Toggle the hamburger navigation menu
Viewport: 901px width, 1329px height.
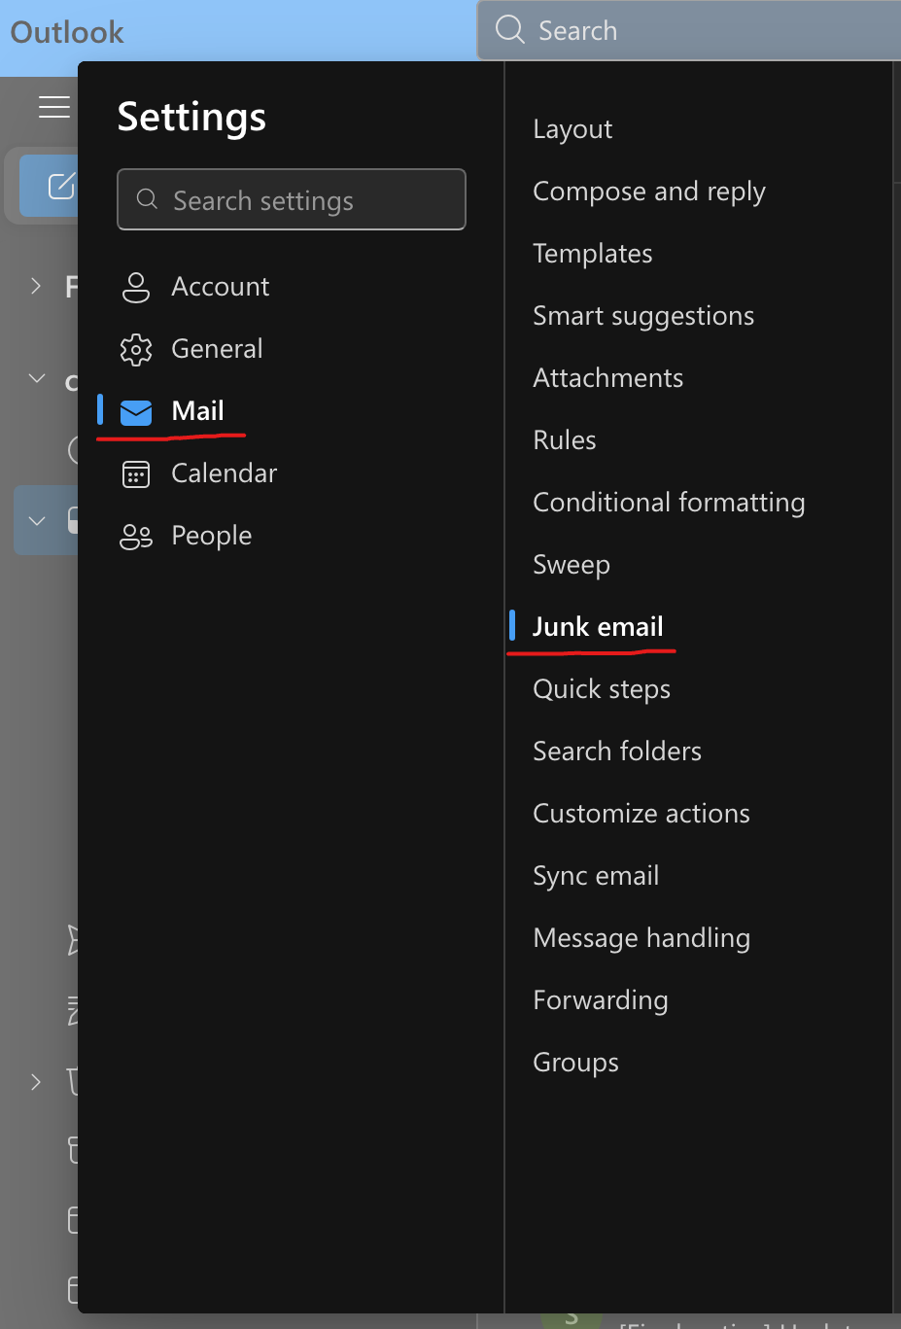coord(54,107)
